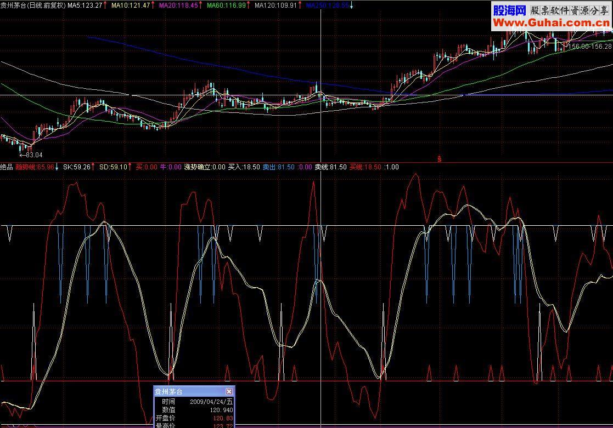Click the 120.940 value in the popup
This screenshot has height=428, width=613.
coord(221,410)
